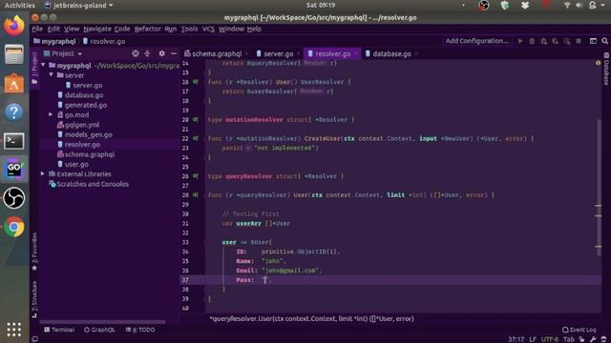Open Firefox from the Ubuntu dock
Viewport: 611px width, 343px height.
tap(14, 26)
